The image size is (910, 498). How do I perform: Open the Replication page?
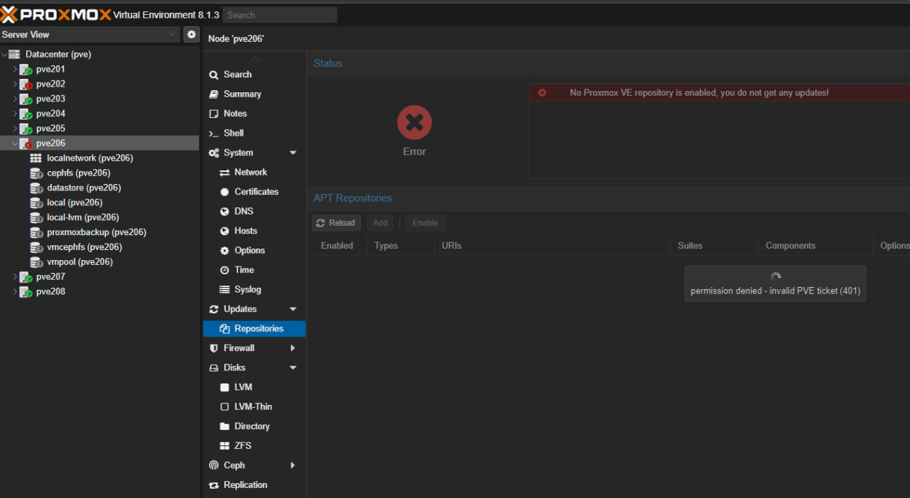255,485
